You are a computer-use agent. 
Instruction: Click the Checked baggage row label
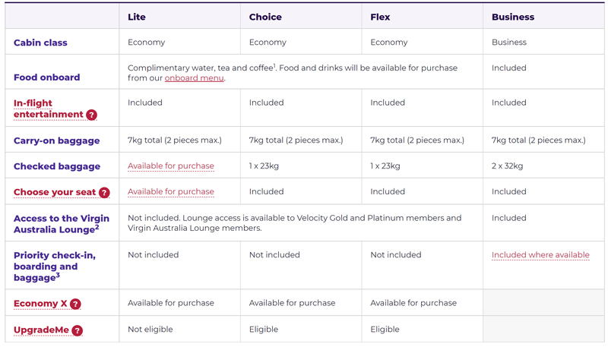point(57,166)
